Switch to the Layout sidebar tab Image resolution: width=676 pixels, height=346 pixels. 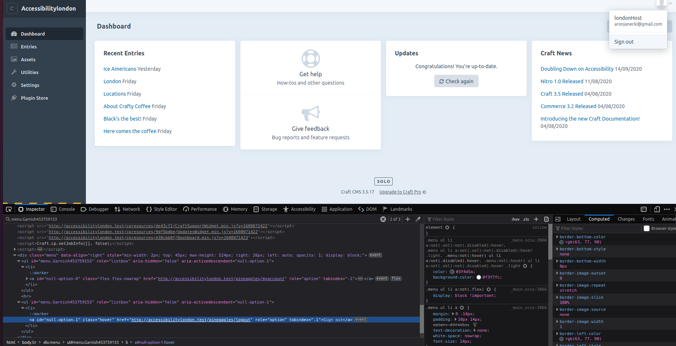(574, 219)
